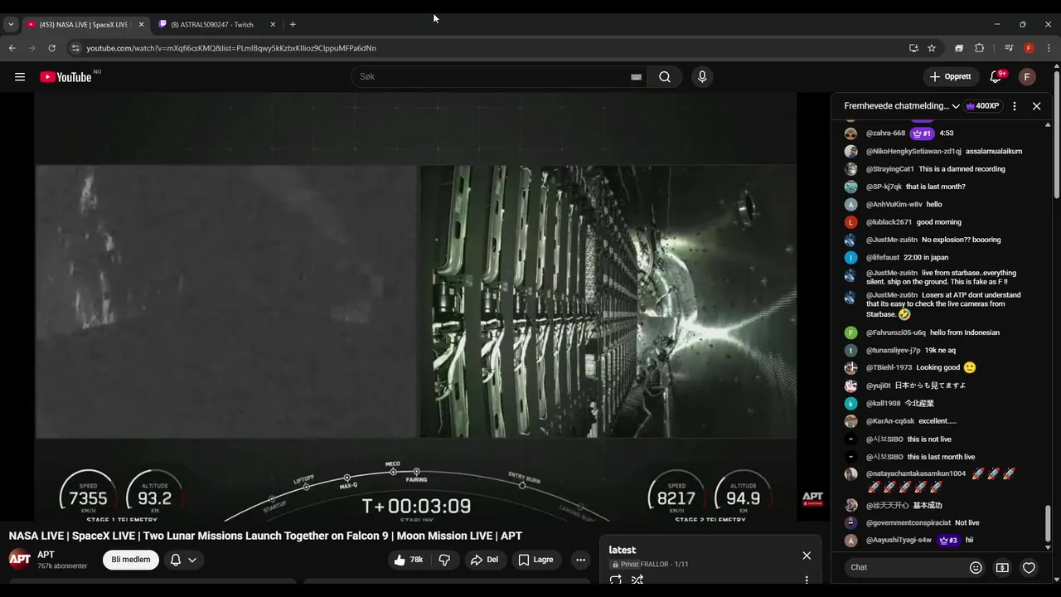Image resolution: width=1061 pixels, height=597 pixels.
Task: Click @governmentconspiracist 'Not live' message
Action: click(x=967, y=523)
